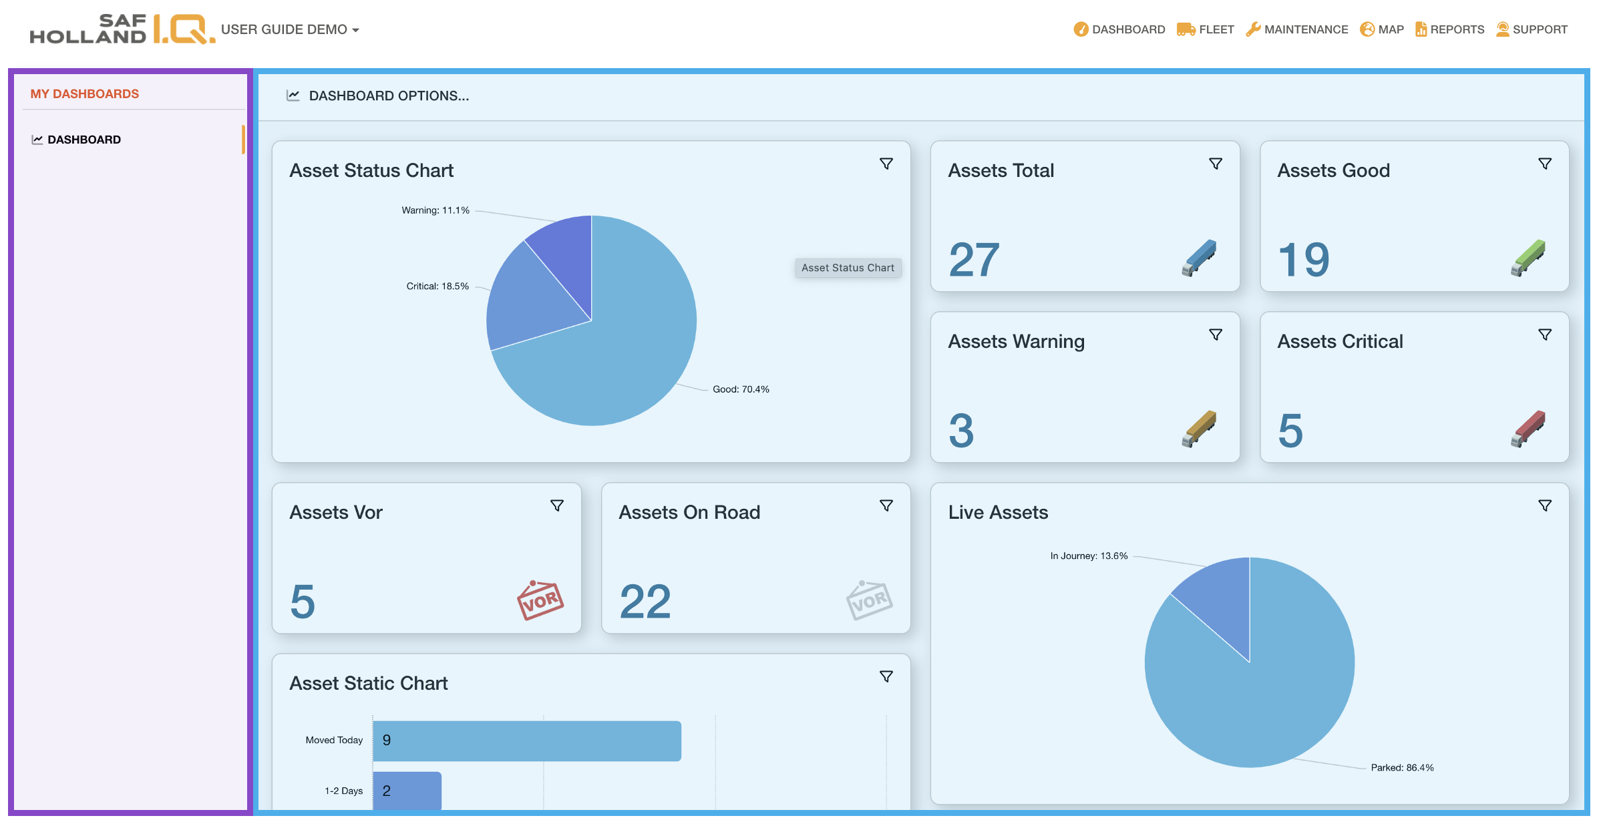Click the MY DASHBOARDS heading

point(84,93)
